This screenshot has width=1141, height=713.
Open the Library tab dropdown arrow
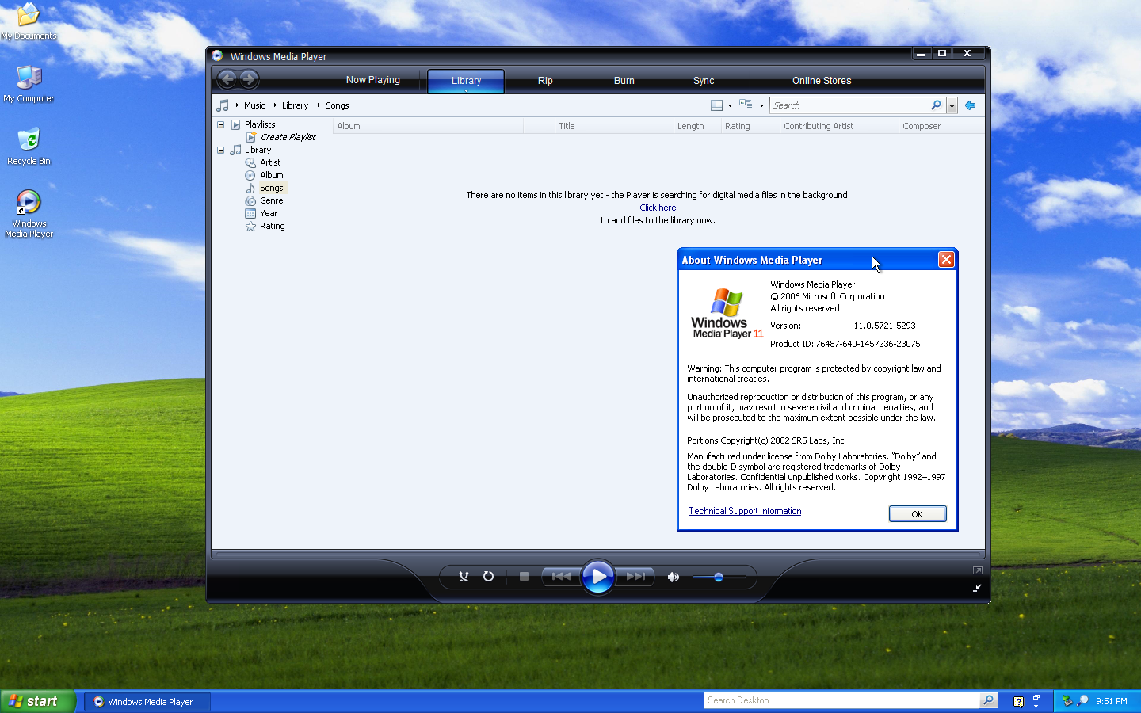pyautogui.click(x=466, y=90)
